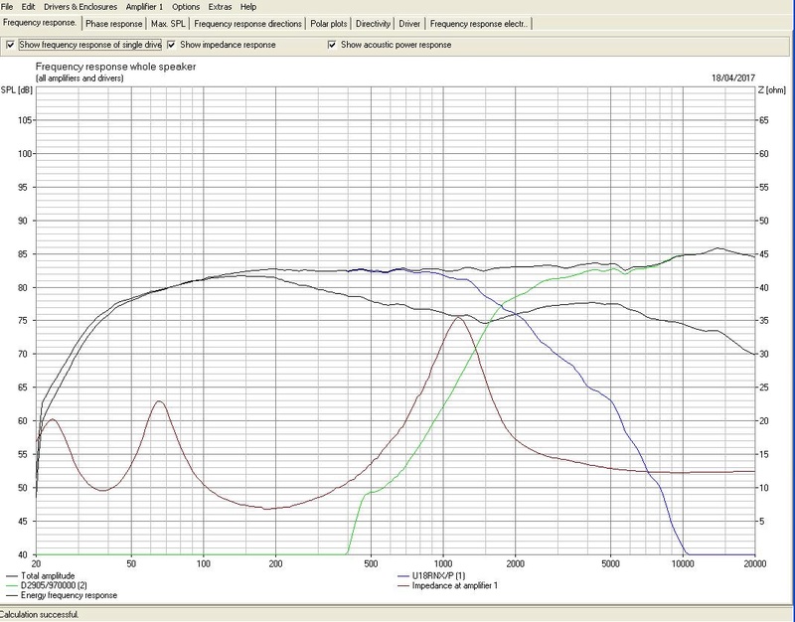
Task: Select the Frequency response tab
Action: (40, 23)
